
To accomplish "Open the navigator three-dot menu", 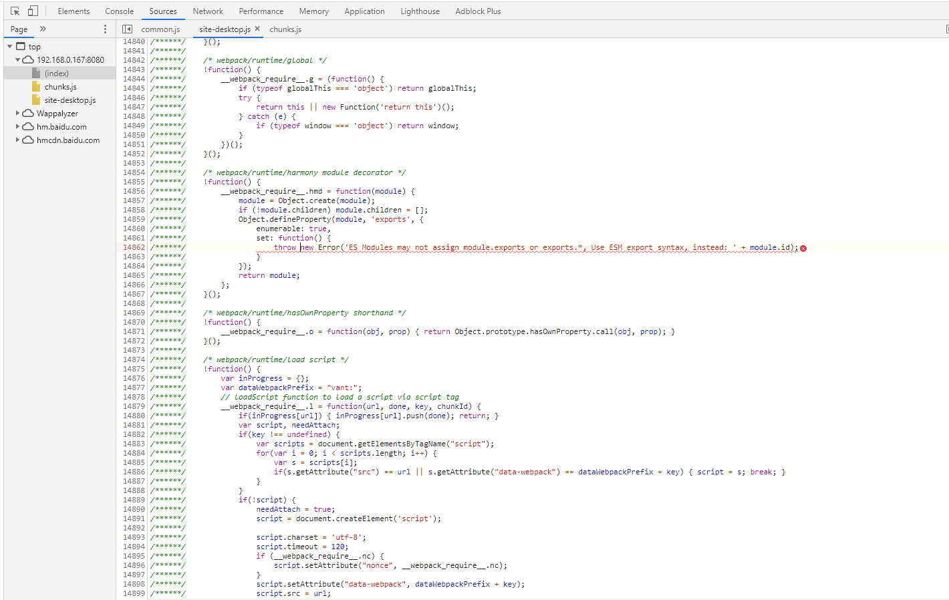I will click(x=105, y=29).
